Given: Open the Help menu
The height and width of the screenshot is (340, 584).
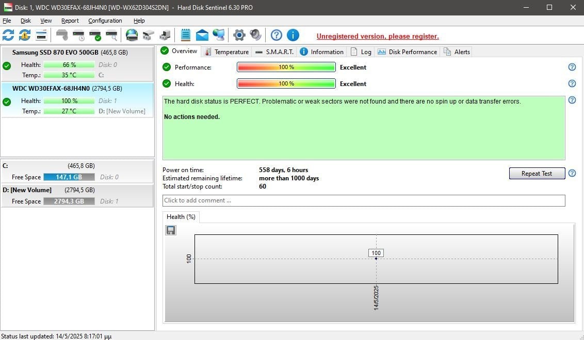Looking at the screenshot, I should point(139,21).
